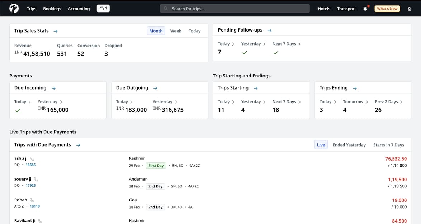
Task: Click the user profile icon
Action: coord(409,8)
